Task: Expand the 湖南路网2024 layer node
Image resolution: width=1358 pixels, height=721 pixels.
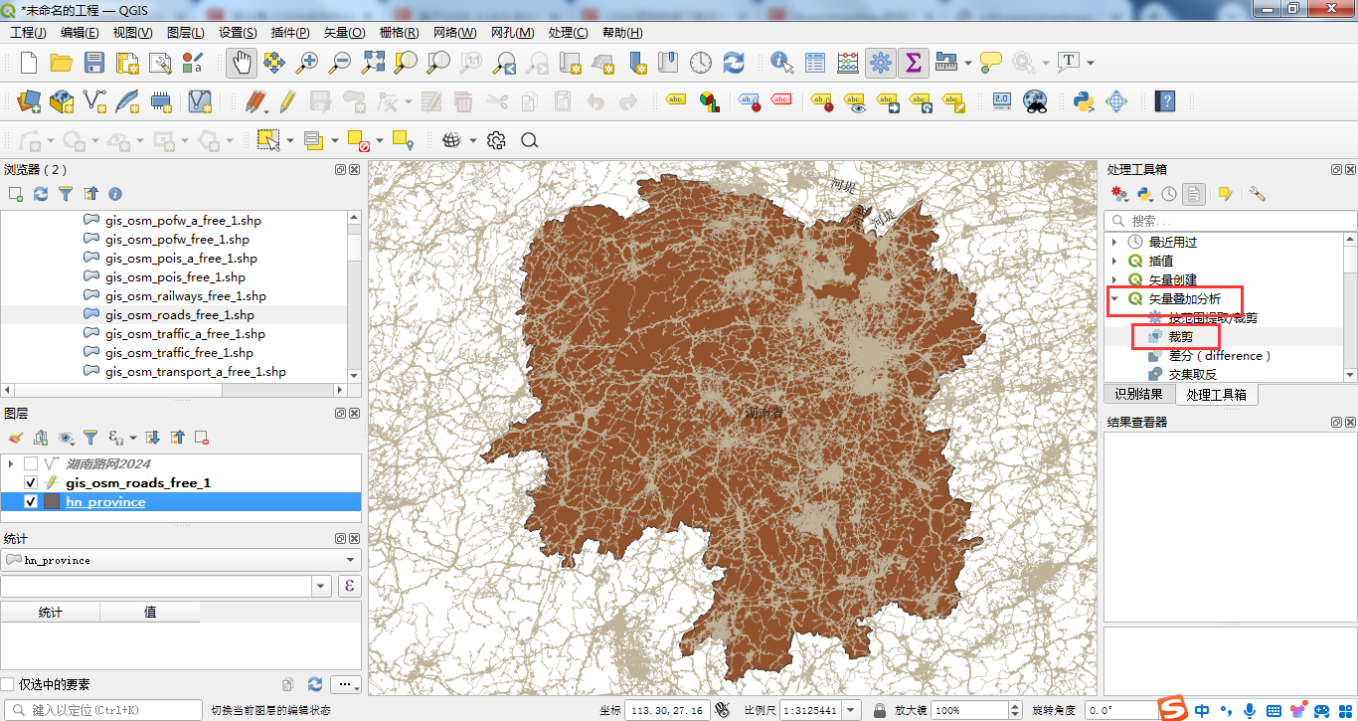Action: coord(11,464)
